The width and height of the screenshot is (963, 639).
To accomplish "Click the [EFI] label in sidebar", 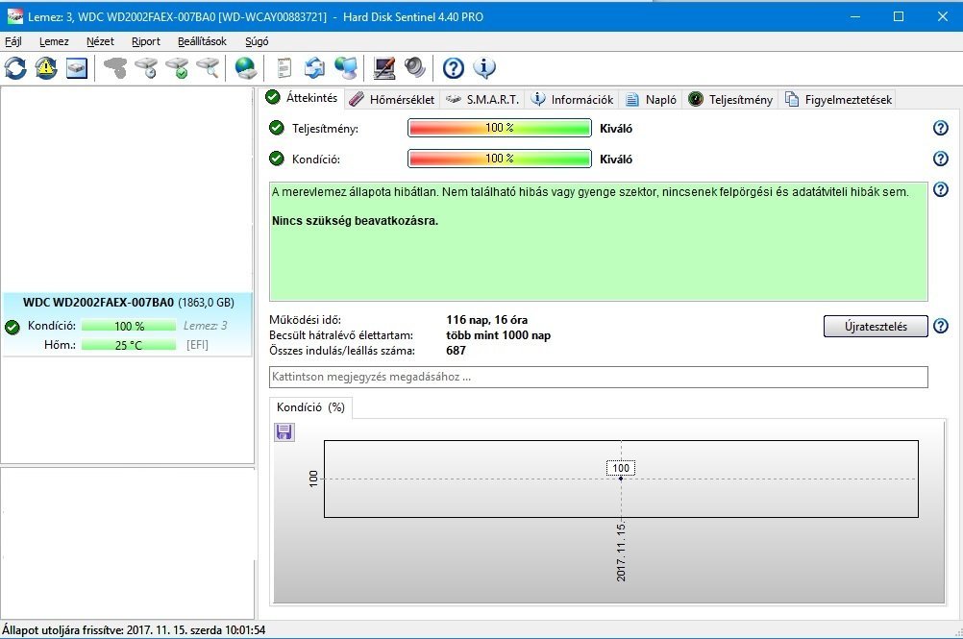I will click(197, 345).
